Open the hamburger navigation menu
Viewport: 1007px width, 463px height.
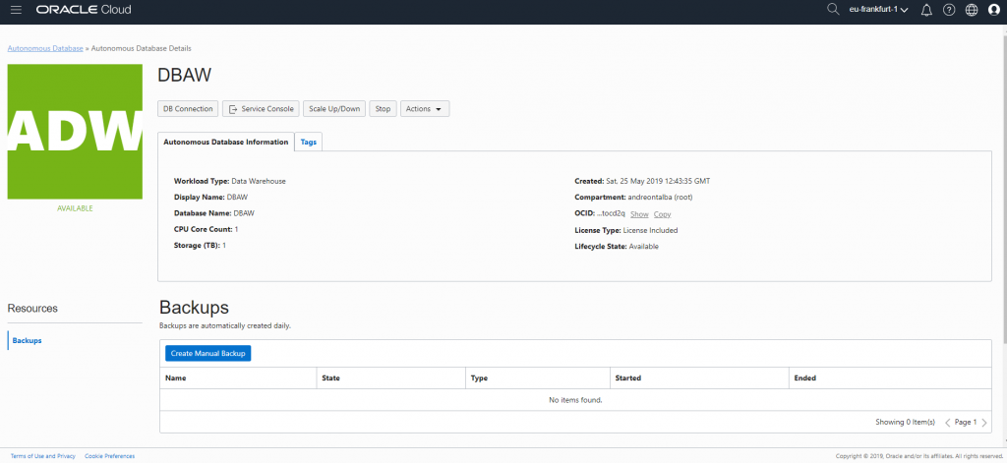coord(16,10)
